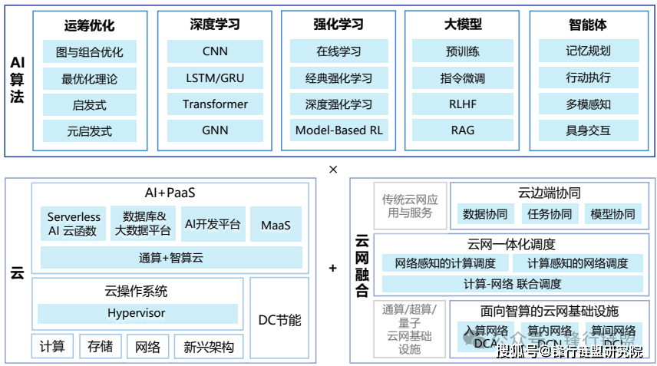Image resolution: width=657 pixels, height=366 pixels.
Task: Select the 传统云网应用与服务 box
Action: point(410,206)
